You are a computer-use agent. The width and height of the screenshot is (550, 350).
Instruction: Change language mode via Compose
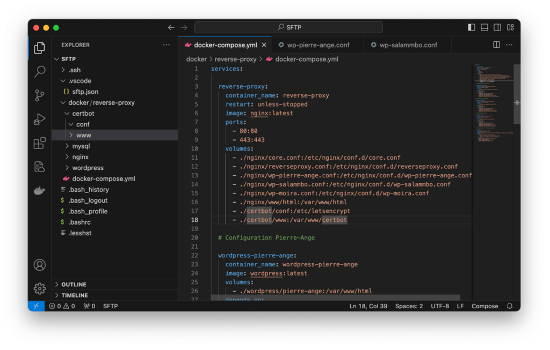(485, 306)
